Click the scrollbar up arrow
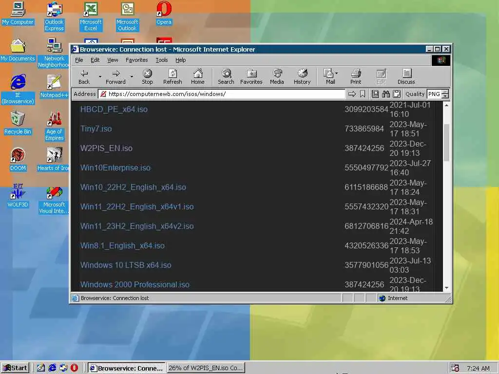 [x=446, y=105]
